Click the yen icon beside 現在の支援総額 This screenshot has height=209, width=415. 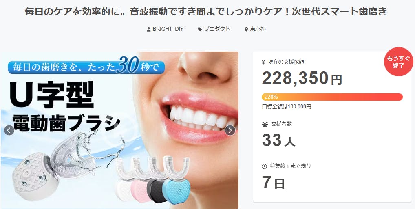click(263, 62)
